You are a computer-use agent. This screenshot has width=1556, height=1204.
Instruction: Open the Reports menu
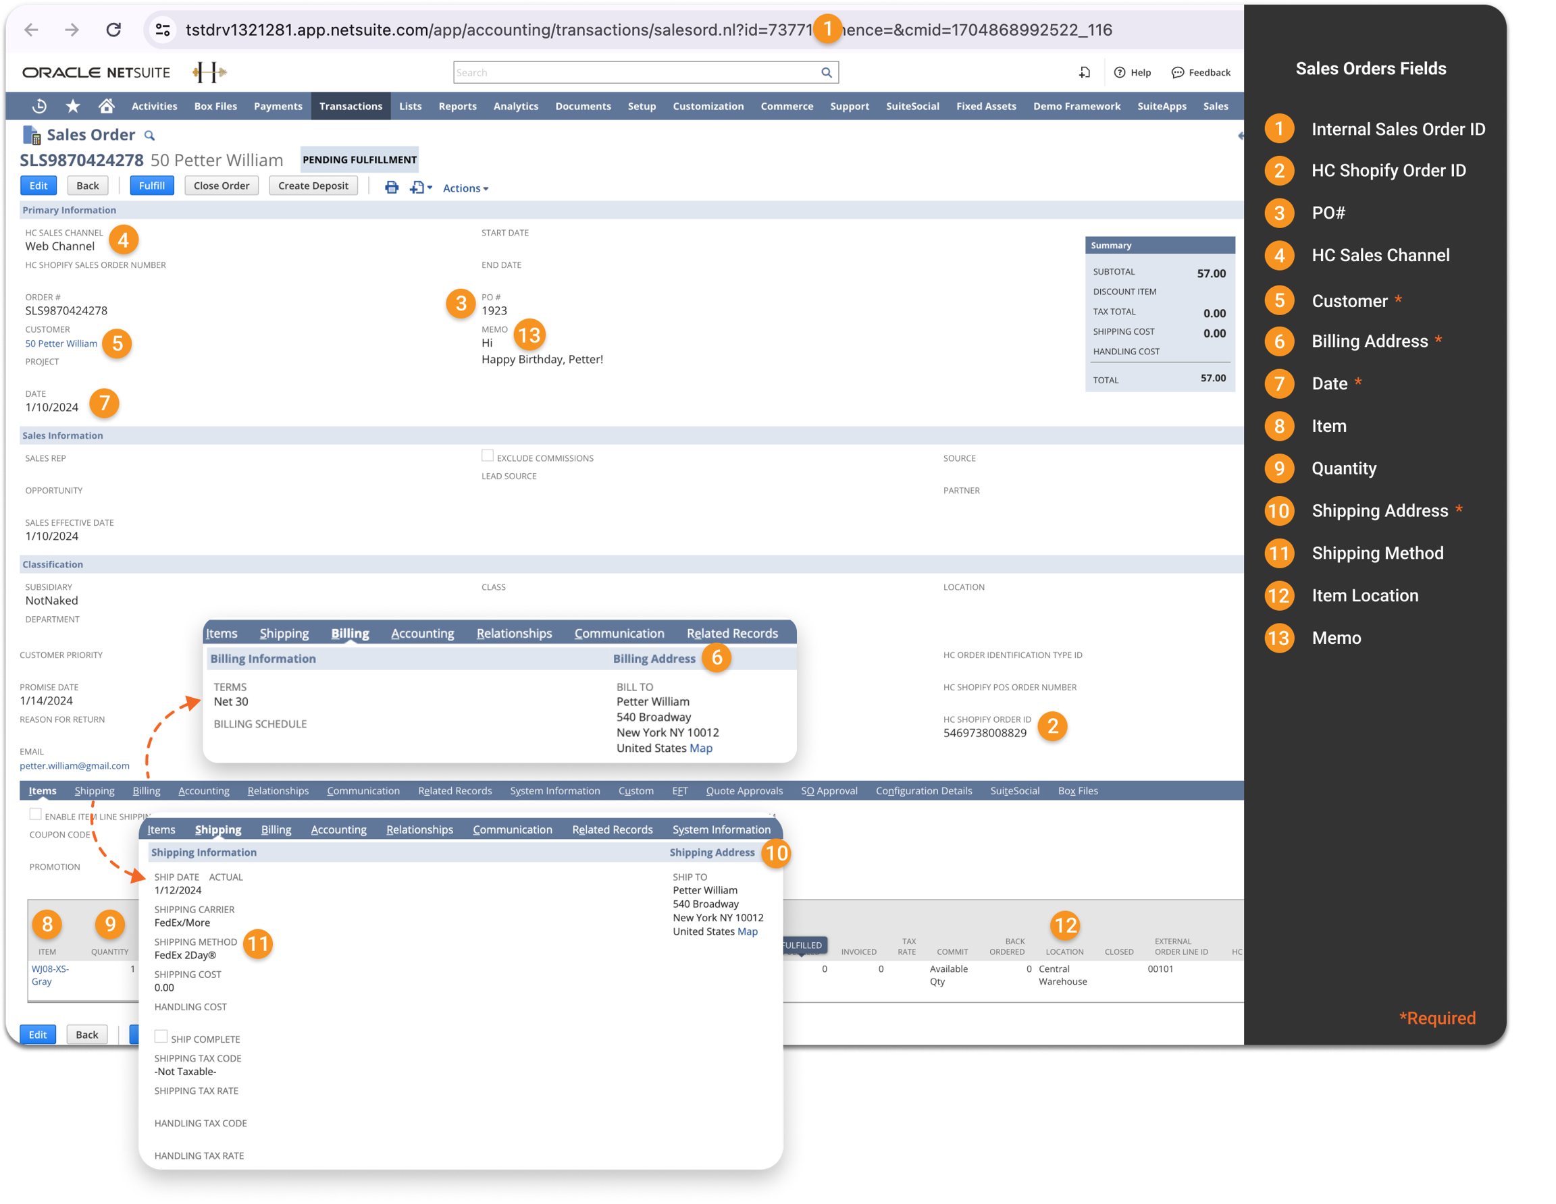click(457, 106)
